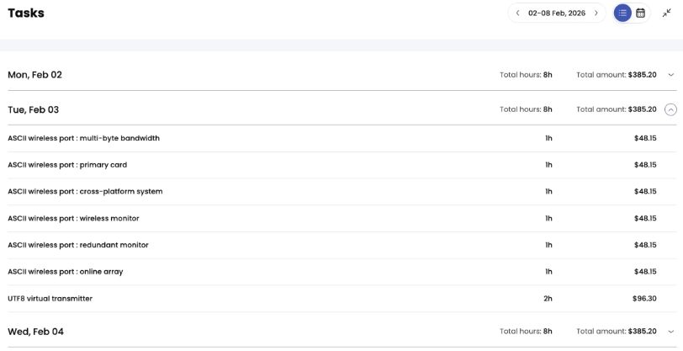The width and height of the screenshot is (683, 351).
Task: Go to the next week
Action: (596, 13)
